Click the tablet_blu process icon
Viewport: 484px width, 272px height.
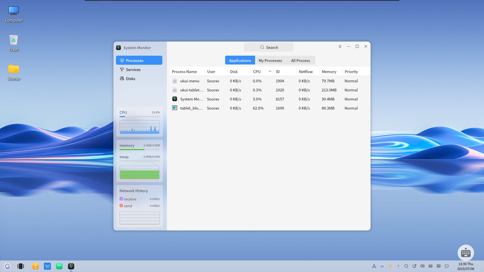tap(175, 108)
